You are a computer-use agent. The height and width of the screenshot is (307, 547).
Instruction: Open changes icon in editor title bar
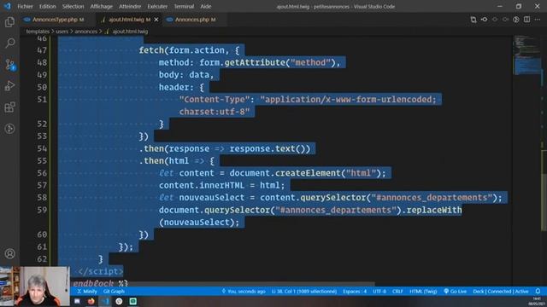click(x=485, y=20)
